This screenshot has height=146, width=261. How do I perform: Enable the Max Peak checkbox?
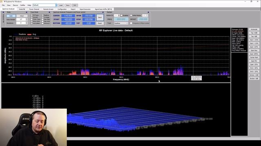click(x=42, y=19)
